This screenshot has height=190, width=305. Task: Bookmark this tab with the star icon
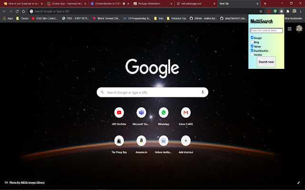(261, 11)
